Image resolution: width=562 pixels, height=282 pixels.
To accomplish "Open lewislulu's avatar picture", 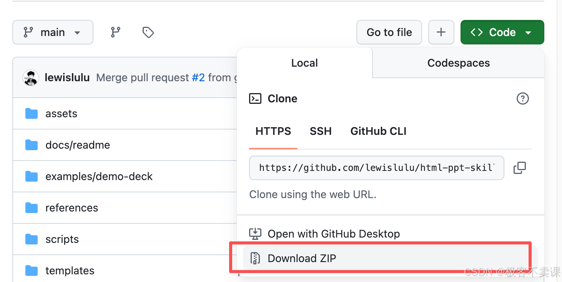I will (x=31, y=78).
